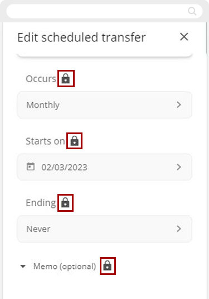Click the calendar icon in start date field
Screen dimensions: 209x299
(x=31, y=167)
